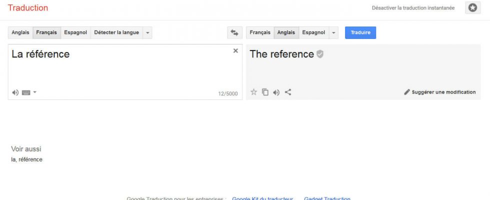The image size is (490, 200).
Task: Expand the target language dropdown arrow
Action: [x=334, y=32]
